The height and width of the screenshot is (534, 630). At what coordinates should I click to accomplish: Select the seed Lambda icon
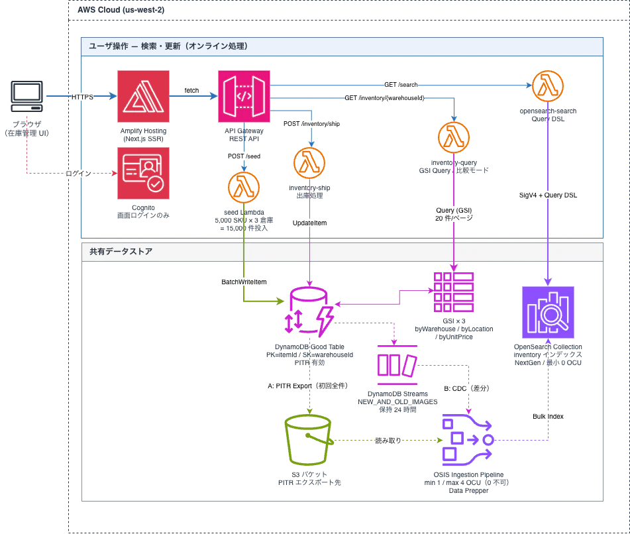coord(244,187)
